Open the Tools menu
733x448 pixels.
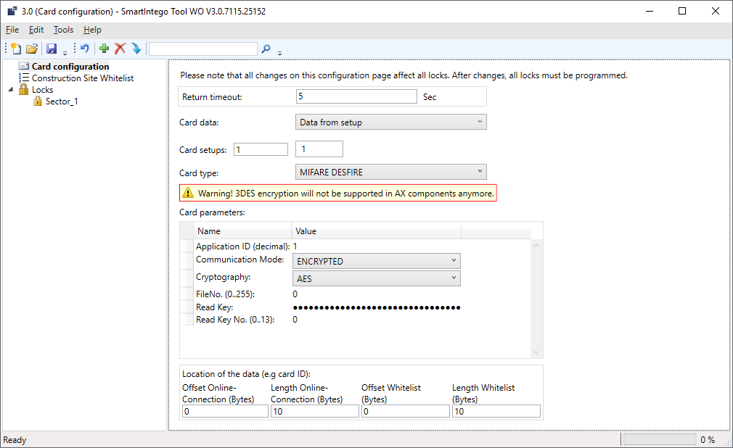(x=63, y=30)
